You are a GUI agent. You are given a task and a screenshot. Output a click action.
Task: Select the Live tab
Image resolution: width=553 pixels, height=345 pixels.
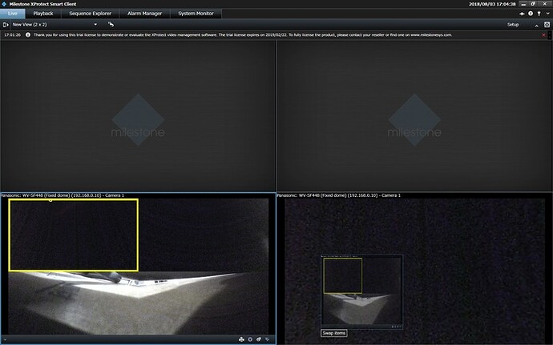point(12,14)
